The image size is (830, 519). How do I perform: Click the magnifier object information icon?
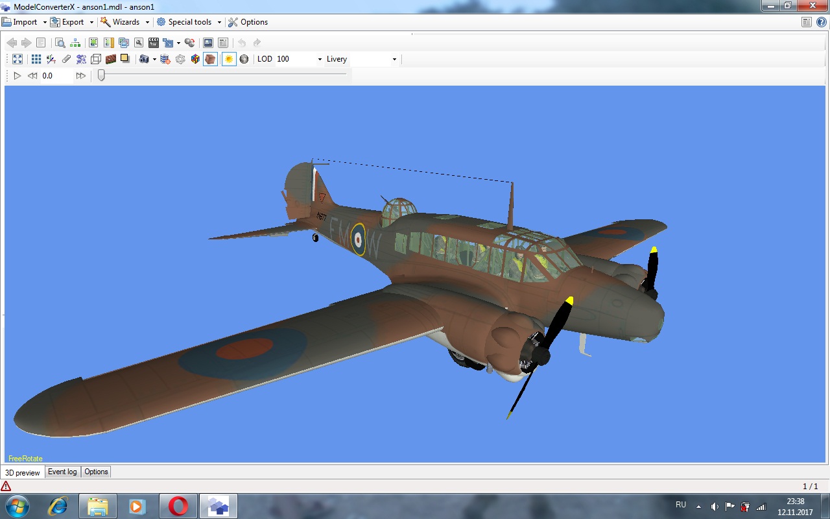(x=60, y=43)
